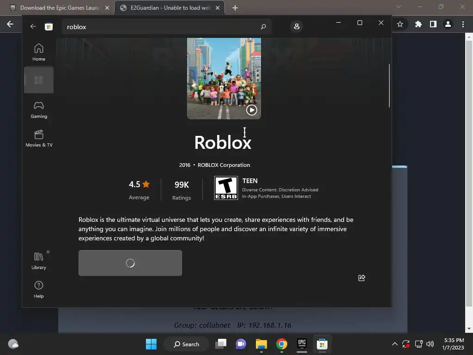This screenshot has width=473, height=355.
Task: Click the Chrome page scroll down arrow
Action: tap(469, 329)
